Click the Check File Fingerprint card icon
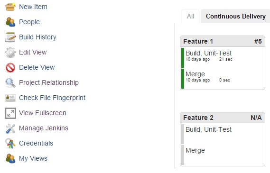This screenshot has width=270, height=173. click(10, 98)
